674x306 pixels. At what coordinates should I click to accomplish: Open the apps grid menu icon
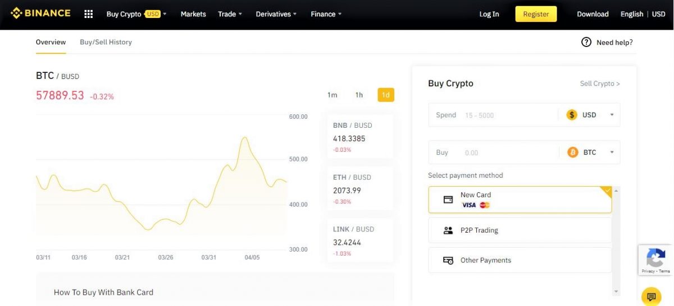pos(88,14)
